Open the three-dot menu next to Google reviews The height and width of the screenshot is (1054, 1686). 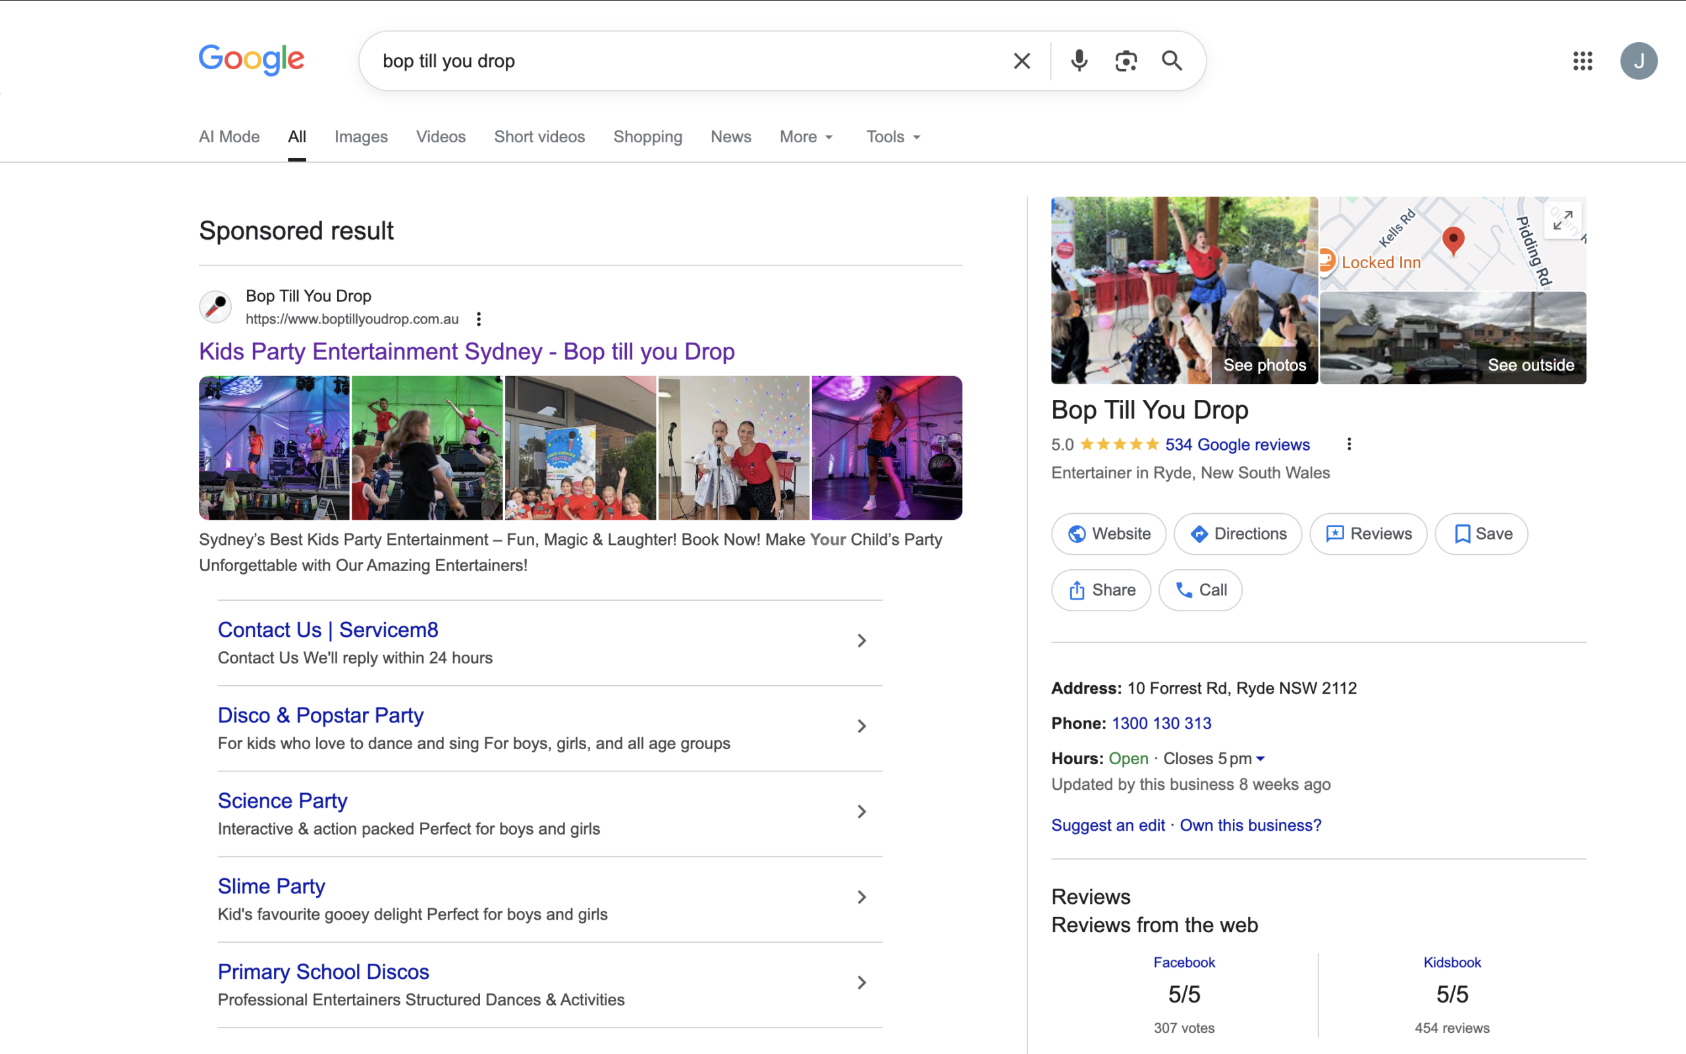coord(1349,444)
